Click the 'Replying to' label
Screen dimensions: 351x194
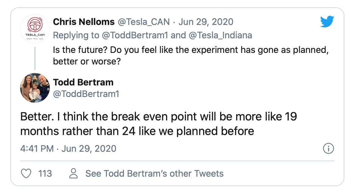[76, 35]
